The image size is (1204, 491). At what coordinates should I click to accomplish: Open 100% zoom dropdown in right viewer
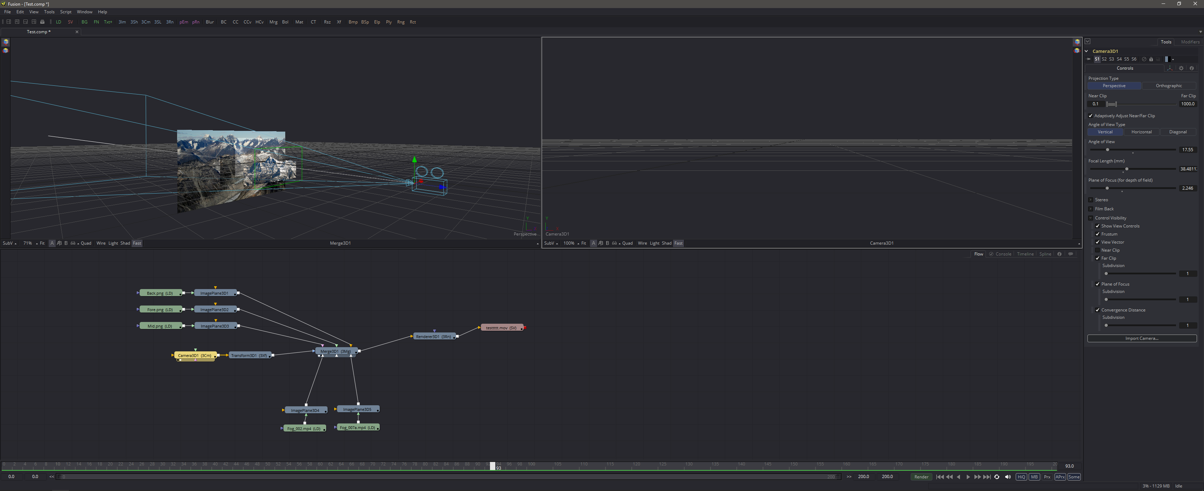click(x=571, y=243)
